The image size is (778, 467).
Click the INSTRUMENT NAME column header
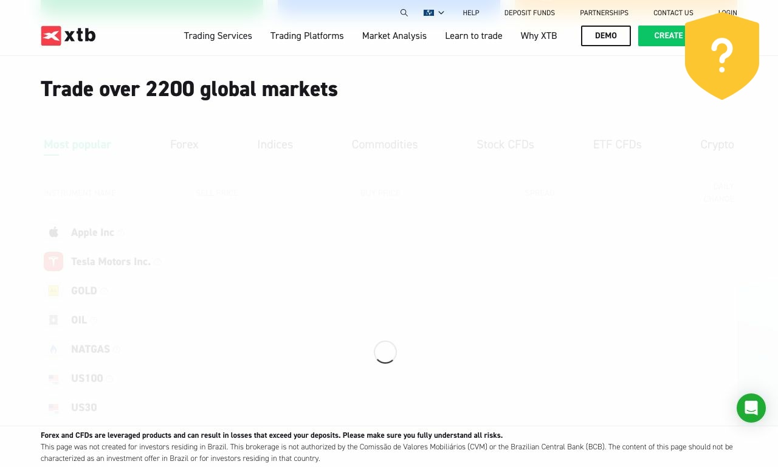point(80,193)
